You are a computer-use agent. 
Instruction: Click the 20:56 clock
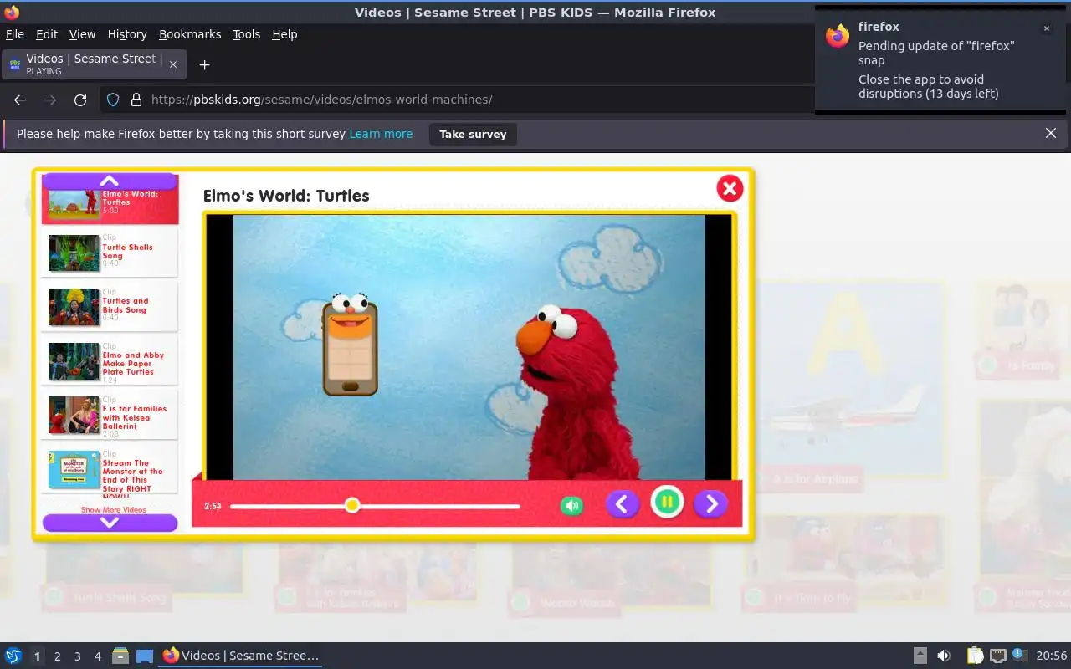pyautogui.click(x=1052, y=656)
